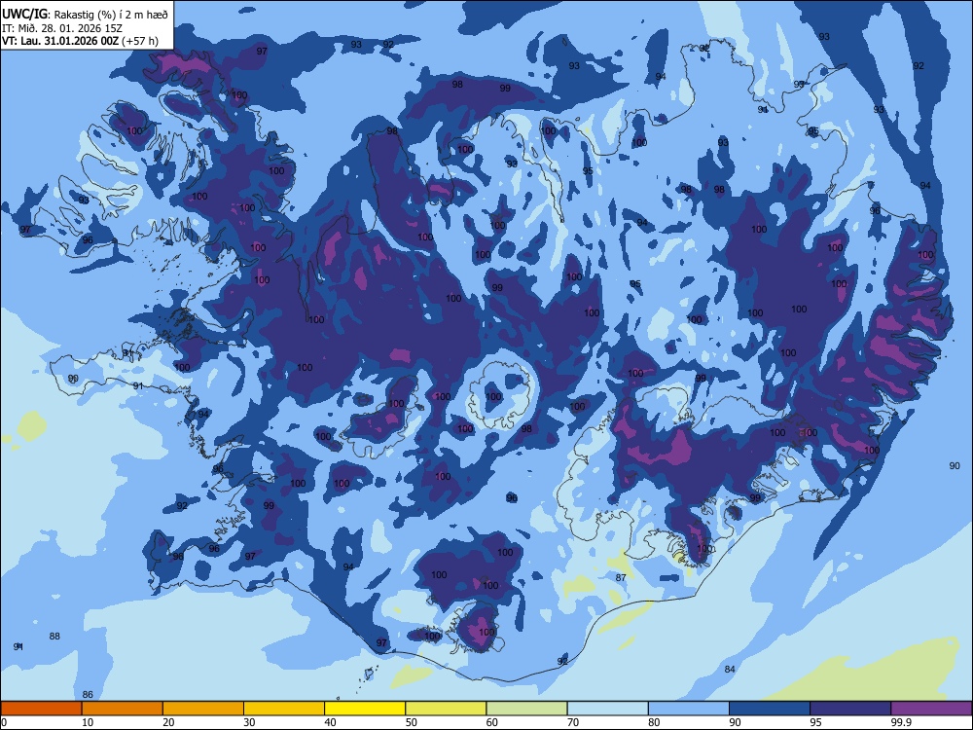Click the '99.9' label on the legend scale
The height and width of the screenshot is (730, 973).
900,722
